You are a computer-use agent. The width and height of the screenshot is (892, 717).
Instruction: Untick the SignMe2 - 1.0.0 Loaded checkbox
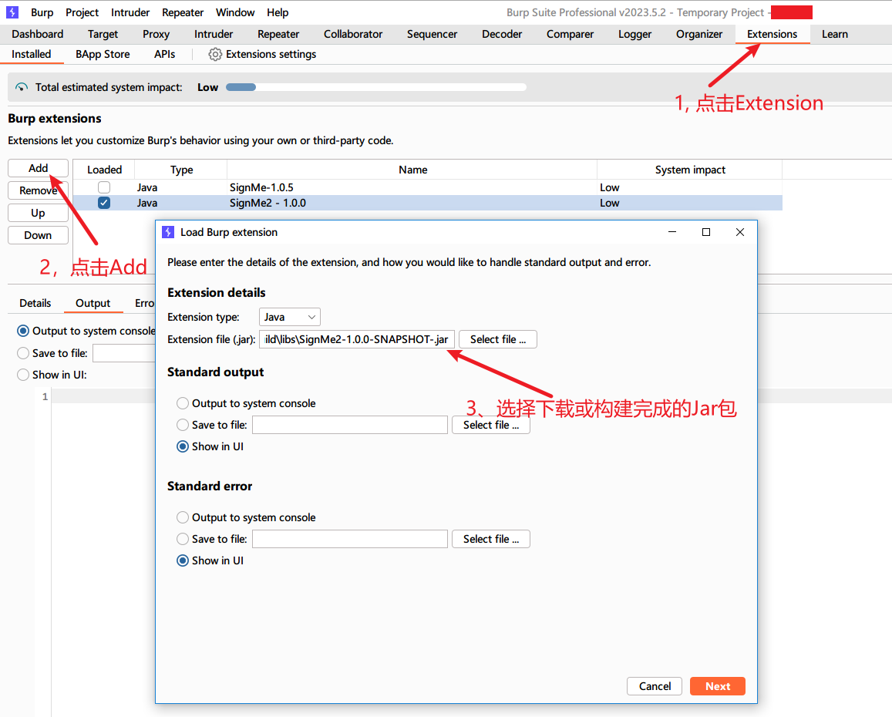104,203
